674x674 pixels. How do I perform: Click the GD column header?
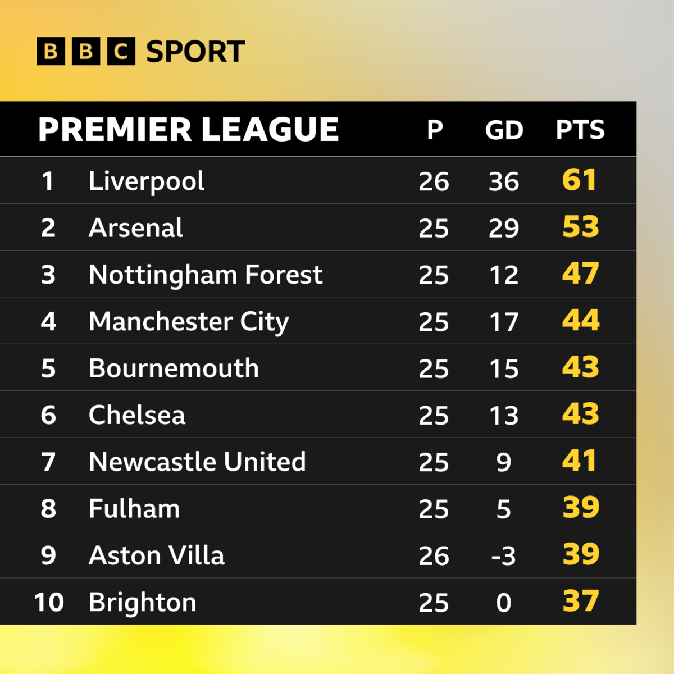coord(504,130)
